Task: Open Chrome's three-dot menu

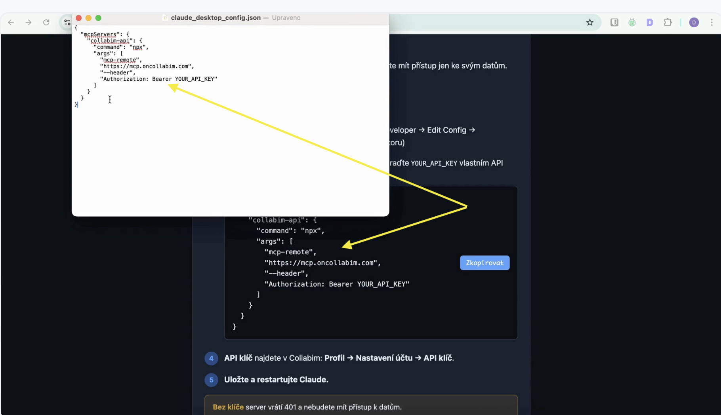Action: [x=711, y=23]
